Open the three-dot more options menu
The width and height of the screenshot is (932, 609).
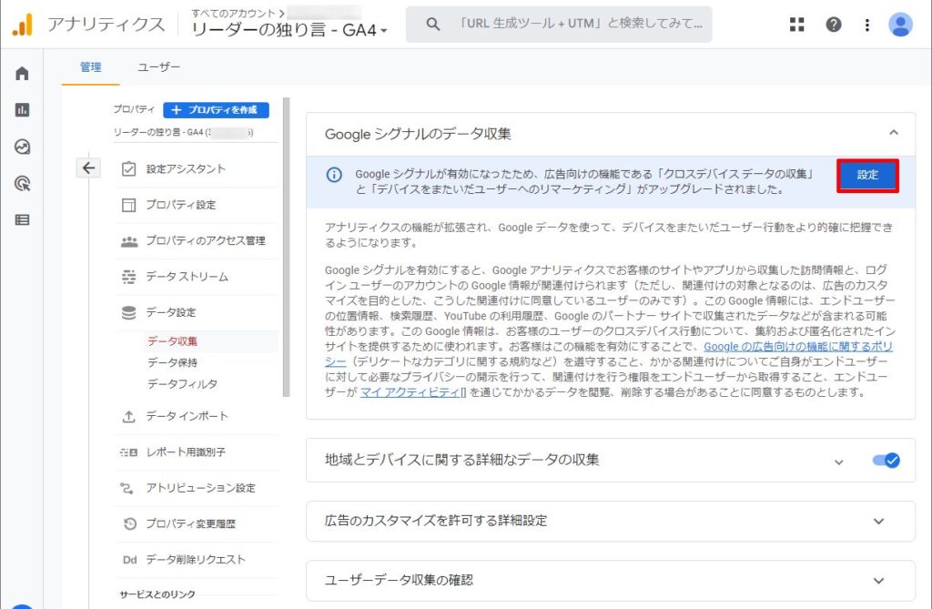click(x=867, y=25)
